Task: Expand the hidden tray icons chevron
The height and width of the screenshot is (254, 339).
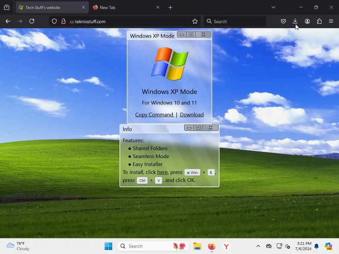Action: click(x=258, y=246)
